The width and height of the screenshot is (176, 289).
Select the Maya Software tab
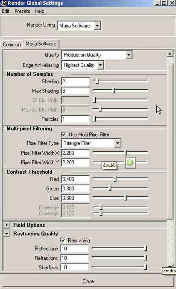click(41, 44)
